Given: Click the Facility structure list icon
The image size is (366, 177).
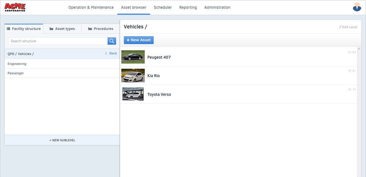Looking at the screenshot, I should click(8, 29).
